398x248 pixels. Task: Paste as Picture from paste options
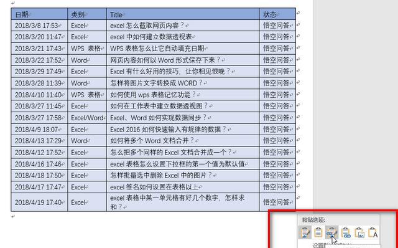[359, 232]
